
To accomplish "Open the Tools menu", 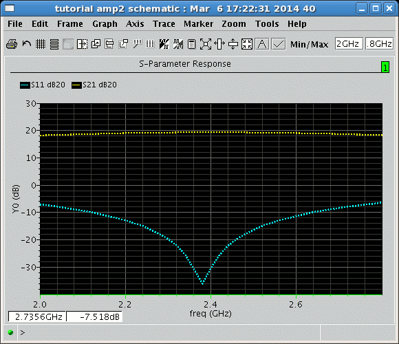I will click(267, 24).
